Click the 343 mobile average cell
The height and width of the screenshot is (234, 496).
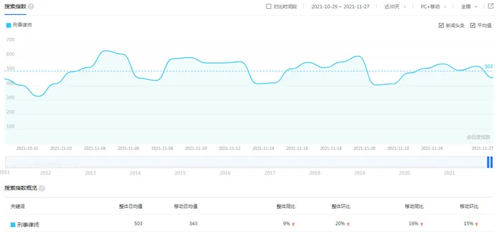coord(193,223)
